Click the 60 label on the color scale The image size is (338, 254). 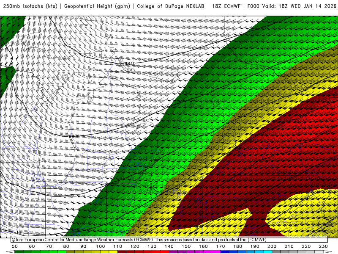(32, 246)
